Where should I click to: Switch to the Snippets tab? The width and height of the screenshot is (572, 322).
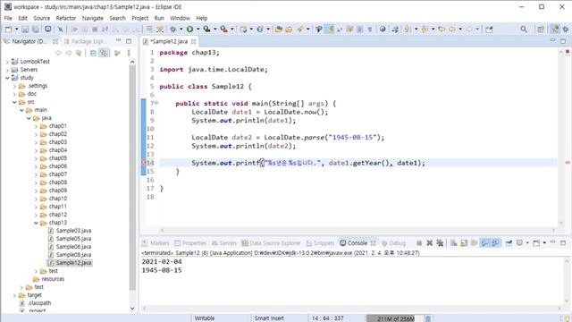click(320, 243)
